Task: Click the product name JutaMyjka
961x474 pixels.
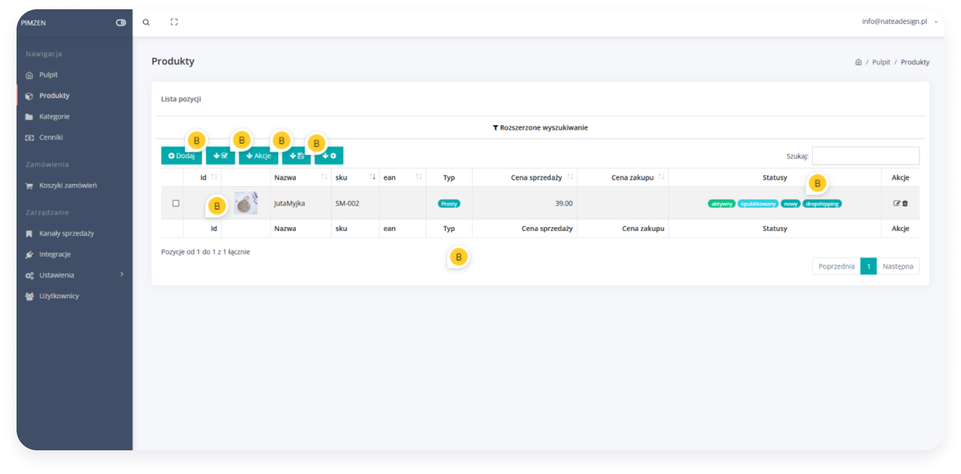Action: [x=289, y=204]
